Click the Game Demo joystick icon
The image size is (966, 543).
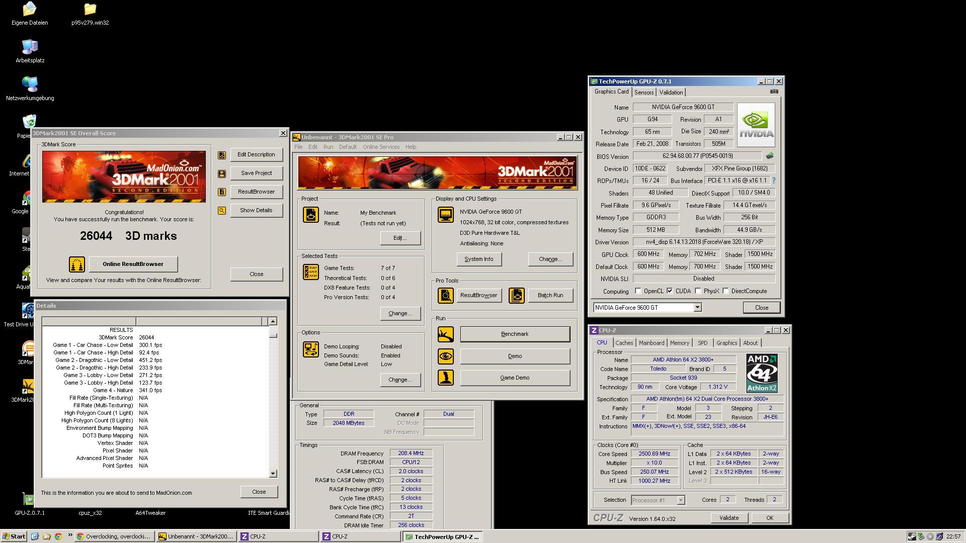point(446,378)
